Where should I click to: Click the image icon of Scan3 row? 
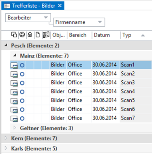14,83
